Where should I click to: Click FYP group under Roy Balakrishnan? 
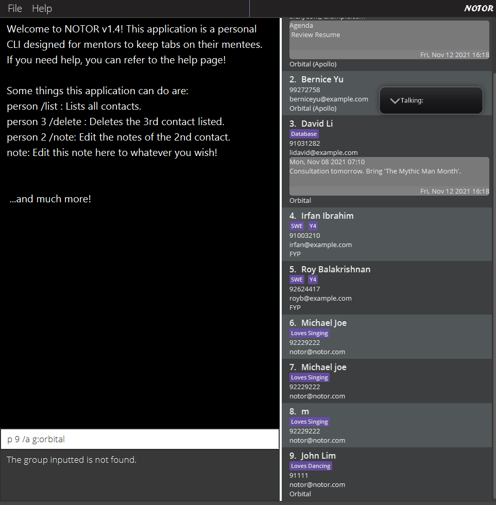tap(295, 307)
